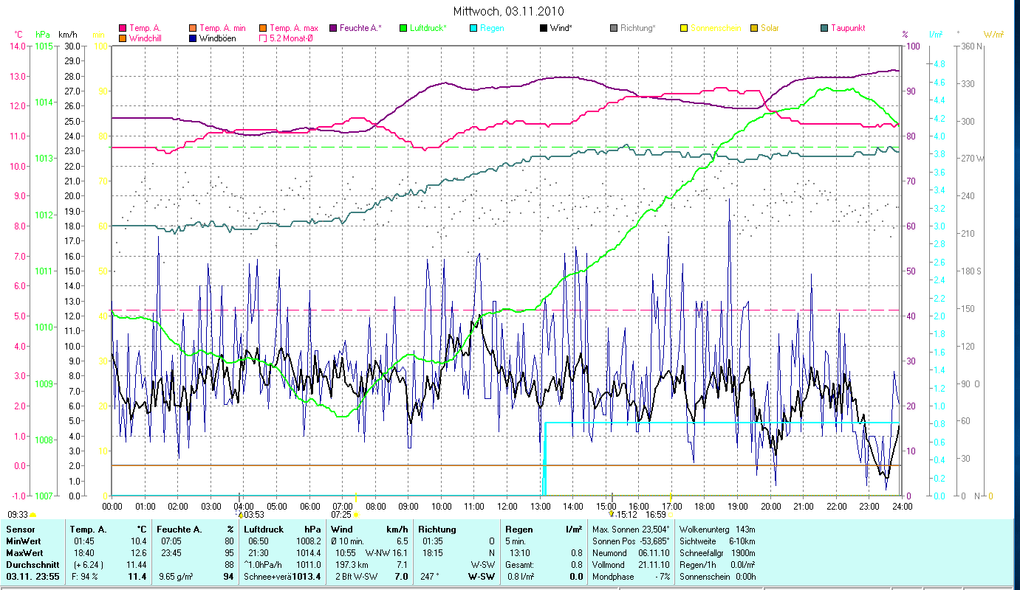
Task: Toggle the black Wind* legend marker
Action: 544,28
